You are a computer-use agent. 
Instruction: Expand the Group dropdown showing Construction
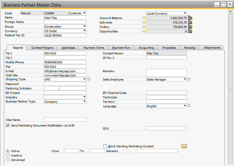coord(84,26)
